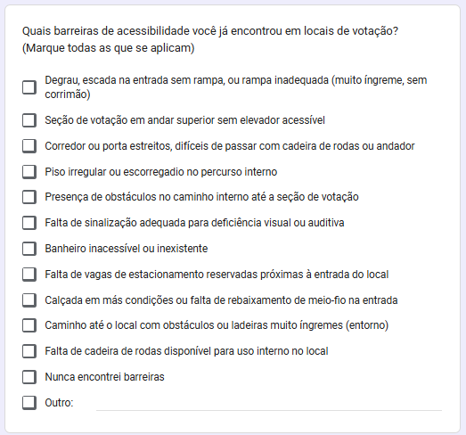
Task: Click label text 'Nunca encontrei barreiras'
Action: click(104, 377)
